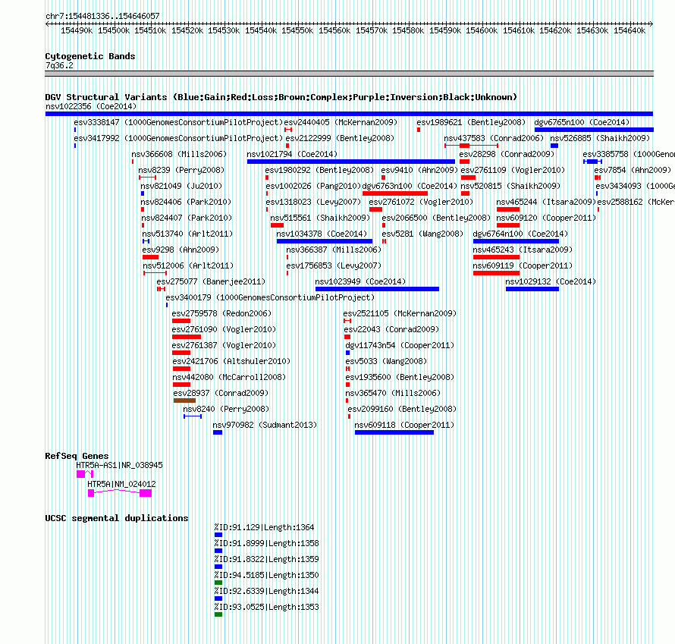This screenshot has width=675, height=644.
Task: Select the nsv970982 (Sudmant2013) label
Action: (265, 425)
